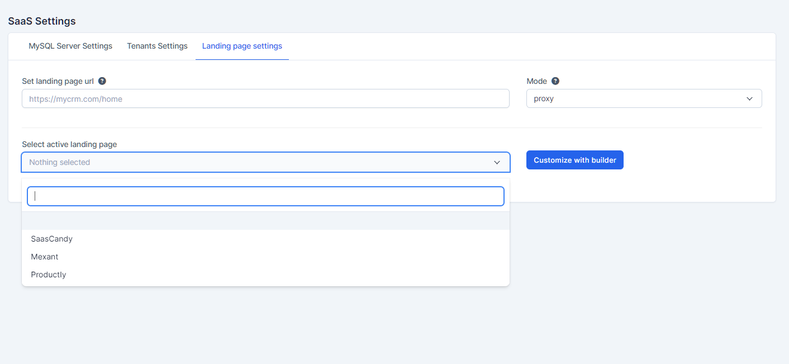Click the help icon next to Mode
The image size is (789, 364).
click(555, 81)
